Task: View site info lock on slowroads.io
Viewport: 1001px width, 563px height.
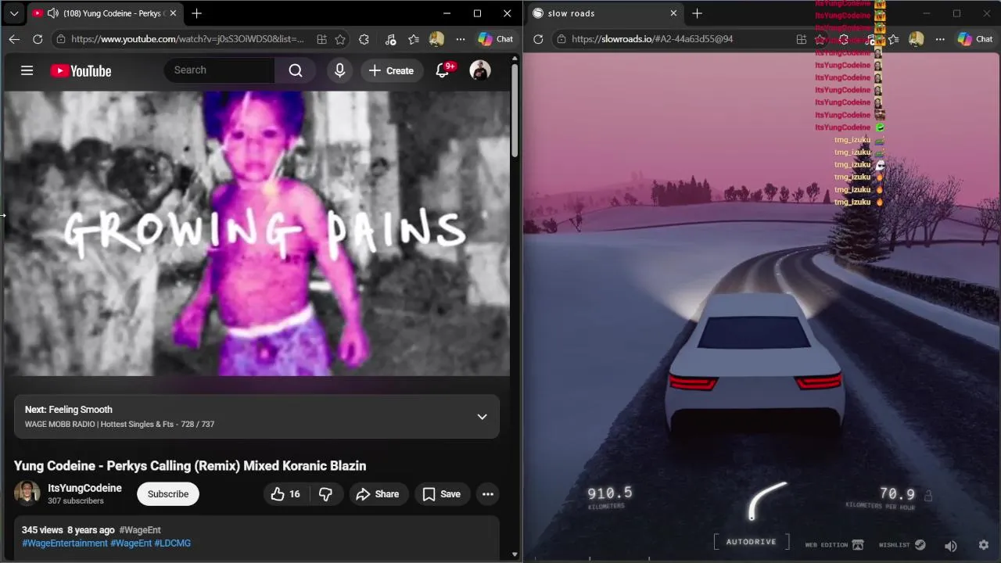Action: click(x=561, y=39)
